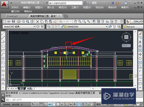Click the Erase tool in Modify toolbar

tap(140, 34)
